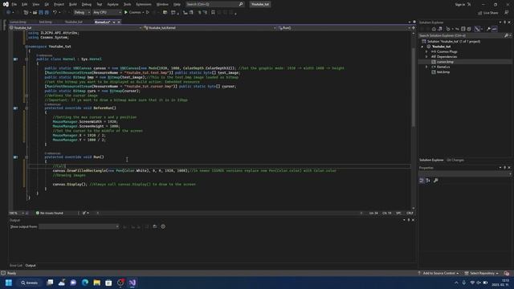Collapse the Youtube_tut project node
This screenshot has width=514, height=289.
pyautogui.click(x=422, y=47)
